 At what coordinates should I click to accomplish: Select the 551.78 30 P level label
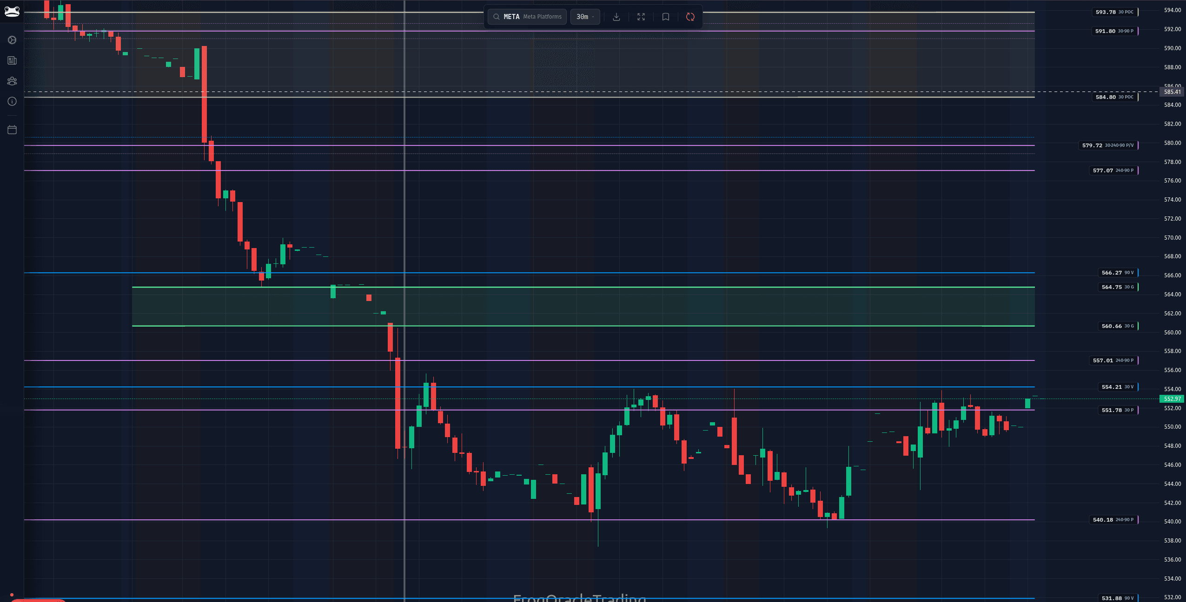(x=1118, y=410)
